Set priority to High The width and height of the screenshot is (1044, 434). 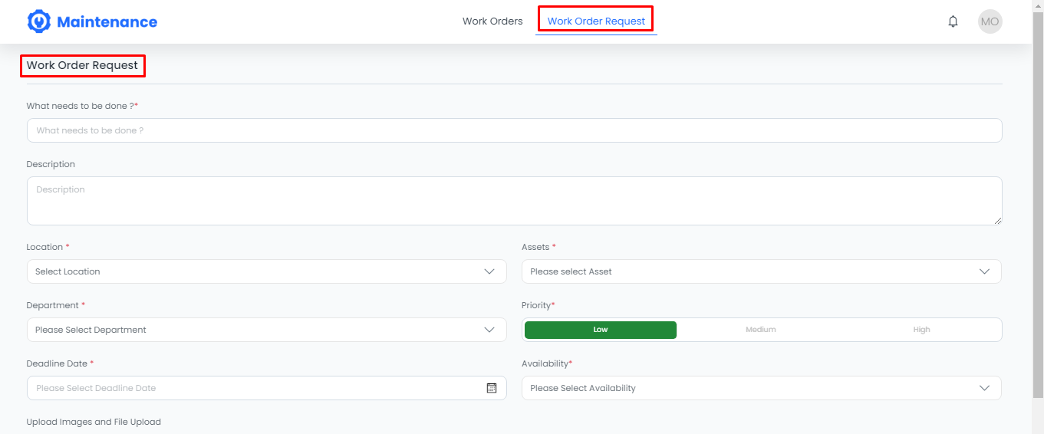click(x=921, y=330)
